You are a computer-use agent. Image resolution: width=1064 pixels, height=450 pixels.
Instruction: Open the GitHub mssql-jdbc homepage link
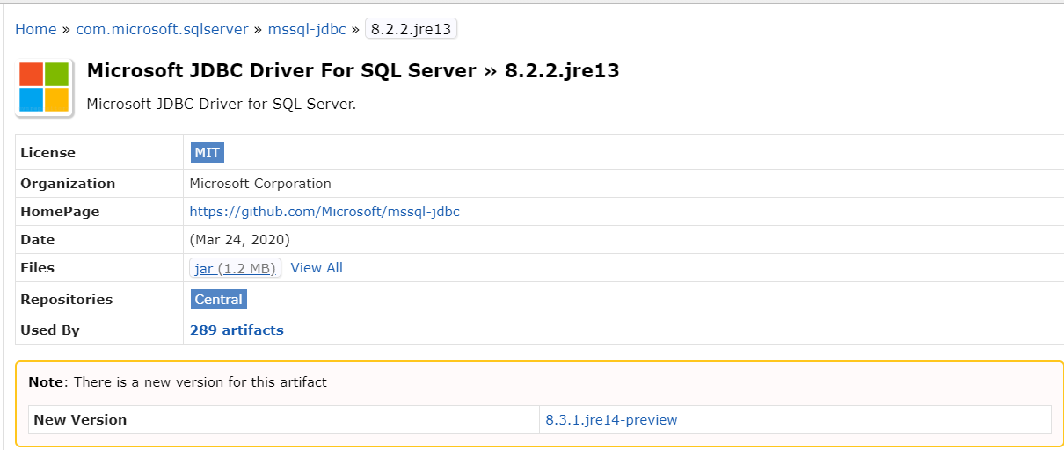click(x=324, y=212)
